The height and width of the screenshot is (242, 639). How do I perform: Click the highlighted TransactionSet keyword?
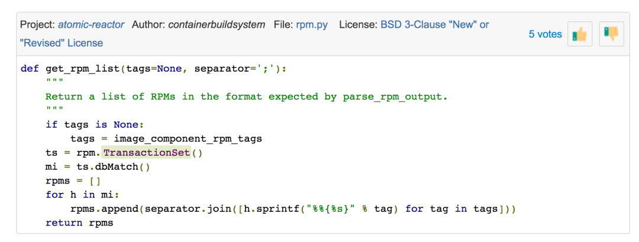pos(146,153)
